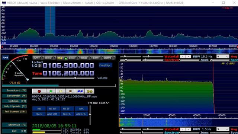
Task: Click 106800 on the RF frequency scale
Action: tap(113, 46)
